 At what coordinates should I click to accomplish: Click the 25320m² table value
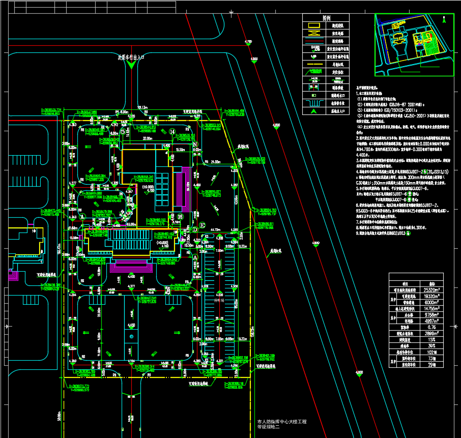pyautogui.click(x=431, y=290)
